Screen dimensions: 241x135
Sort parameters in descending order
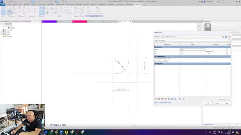[183, 99]
